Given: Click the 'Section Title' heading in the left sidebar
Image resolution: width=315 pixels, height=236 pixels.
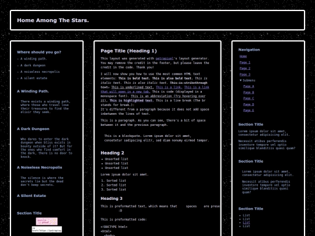Looking at the screenshot, I should point(29,213).
